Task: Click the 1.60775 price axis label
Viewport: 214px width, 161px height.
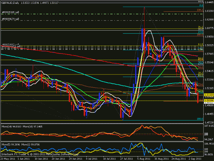Action: [209, 28]
